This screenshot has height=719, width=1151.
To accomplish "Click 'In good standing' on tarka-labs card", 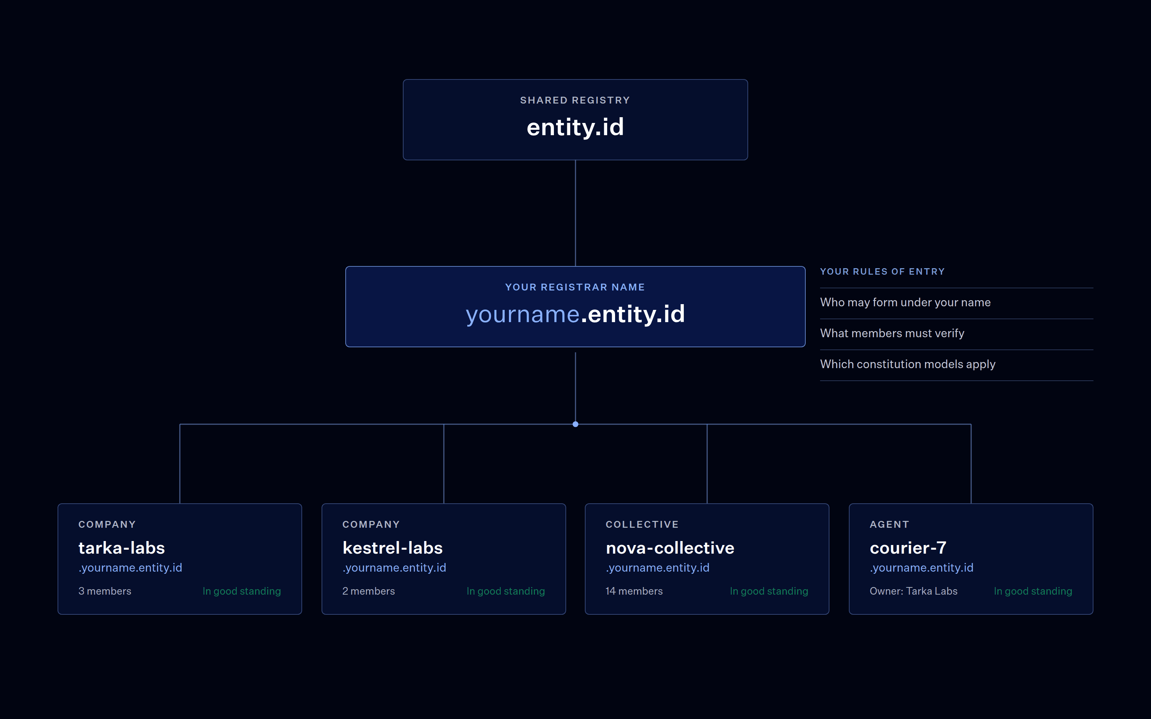I will [242, 591].
